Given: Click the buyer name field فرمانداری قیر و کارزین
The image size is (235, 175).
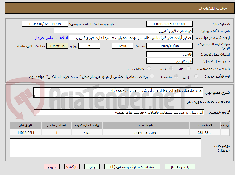Looking at the screenshot, I should [123, 31].
